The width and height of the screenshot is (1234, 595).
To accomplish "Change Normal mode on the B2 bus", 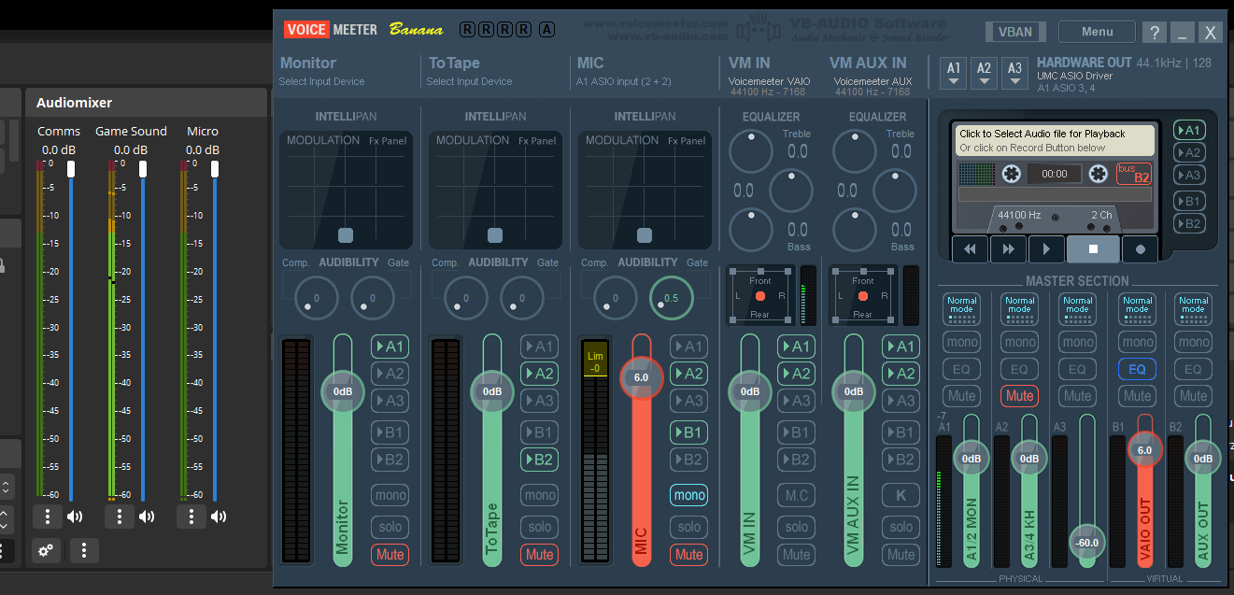I will 1193,309.
